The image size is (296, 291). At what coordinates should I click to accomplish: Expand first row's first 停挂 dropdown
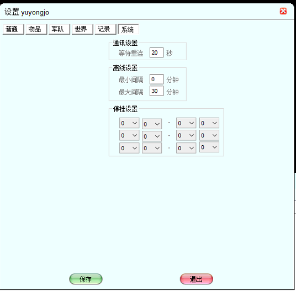click(x=129, y=123)
